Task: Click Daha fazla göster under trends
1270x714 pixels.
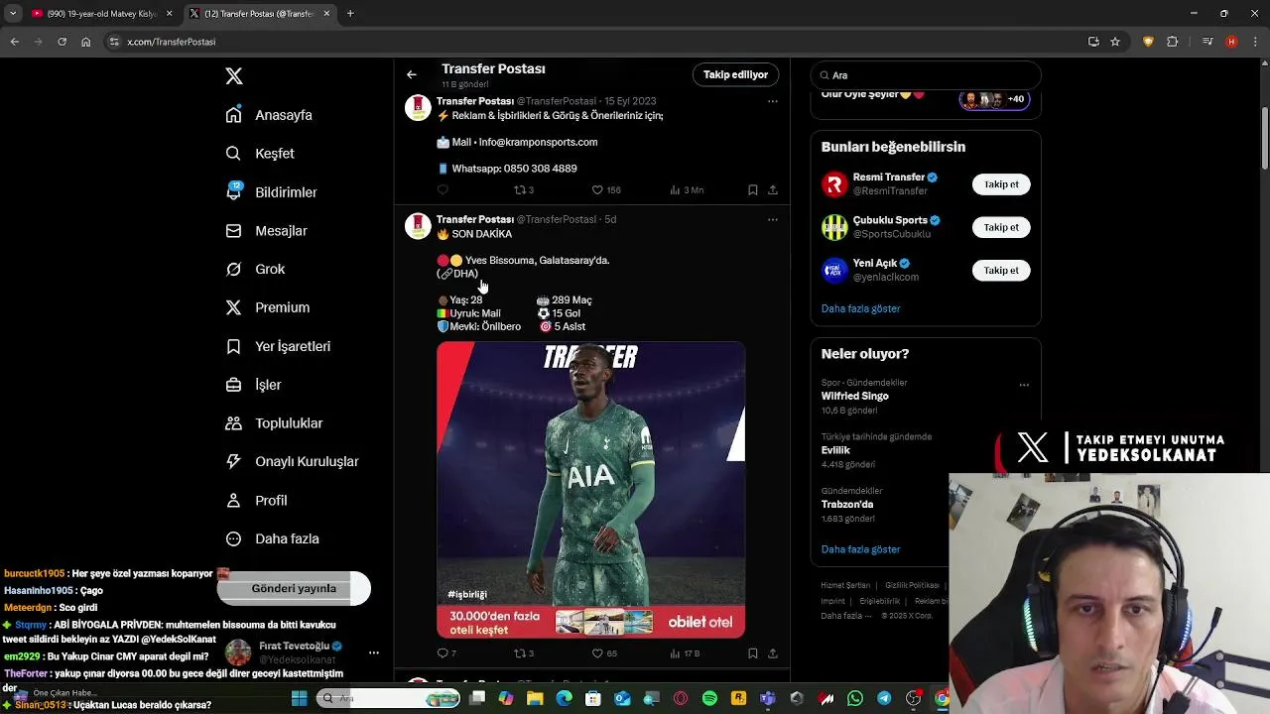Action: click(x=860, y=549)
